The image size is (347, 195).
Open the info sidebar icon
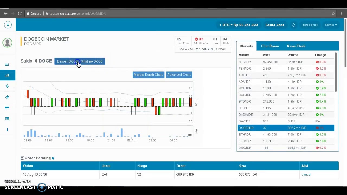coord(7,129)
